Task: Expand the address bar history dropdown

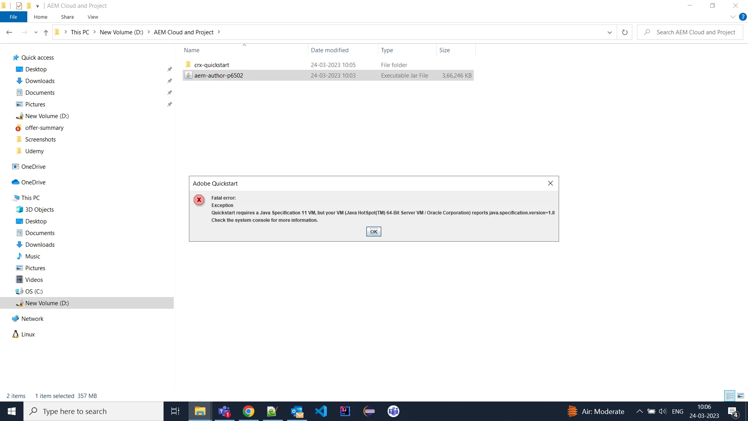Action: pyautogui.click(x=609, y=32)
